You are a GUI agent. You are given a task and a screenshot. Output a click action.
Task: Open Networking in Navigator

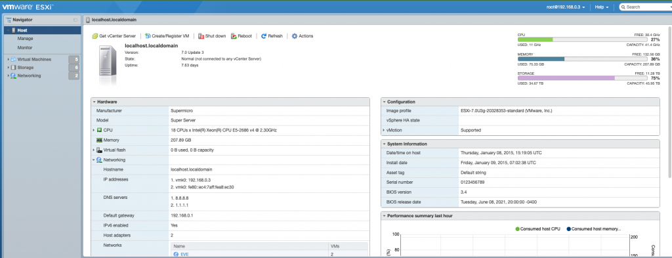point(29,75)
